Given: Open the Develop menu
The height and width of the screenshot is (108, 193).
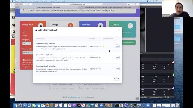Looking at the screenshot, I should click(x=51, y=1).
